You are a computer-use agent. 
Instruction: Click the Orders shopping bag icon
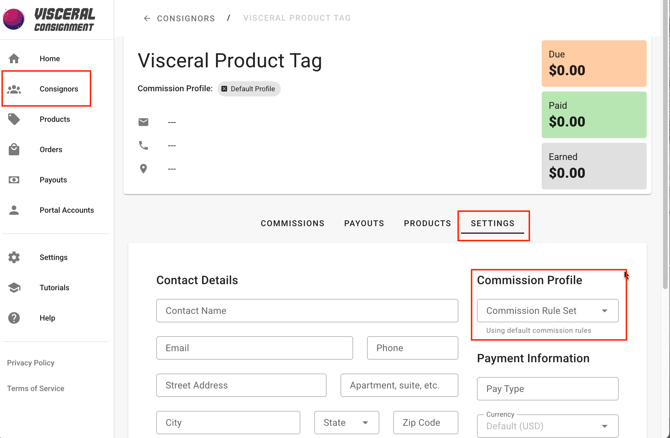point(14,149)
